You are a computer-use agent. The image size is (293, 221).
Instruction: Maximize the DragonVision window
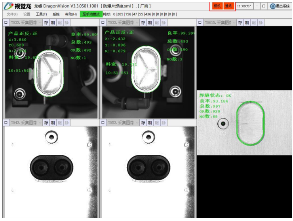click(x=264, y=6)
